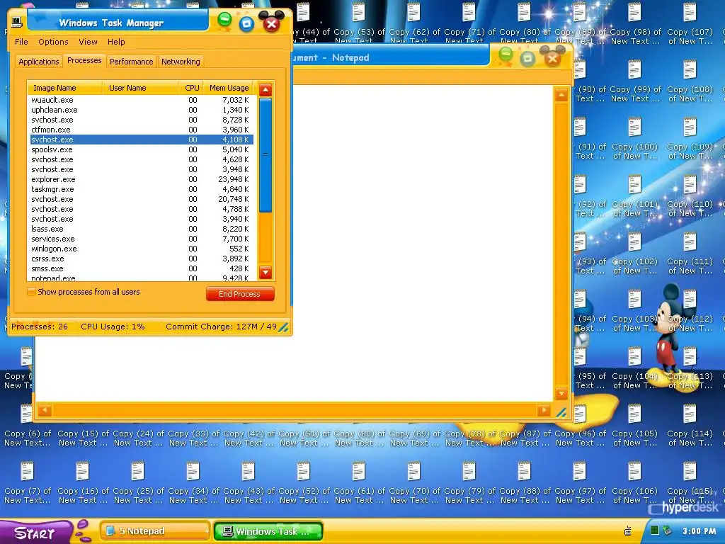Click the keyboard language bar icon on taskbar

[x=628, y=531]
